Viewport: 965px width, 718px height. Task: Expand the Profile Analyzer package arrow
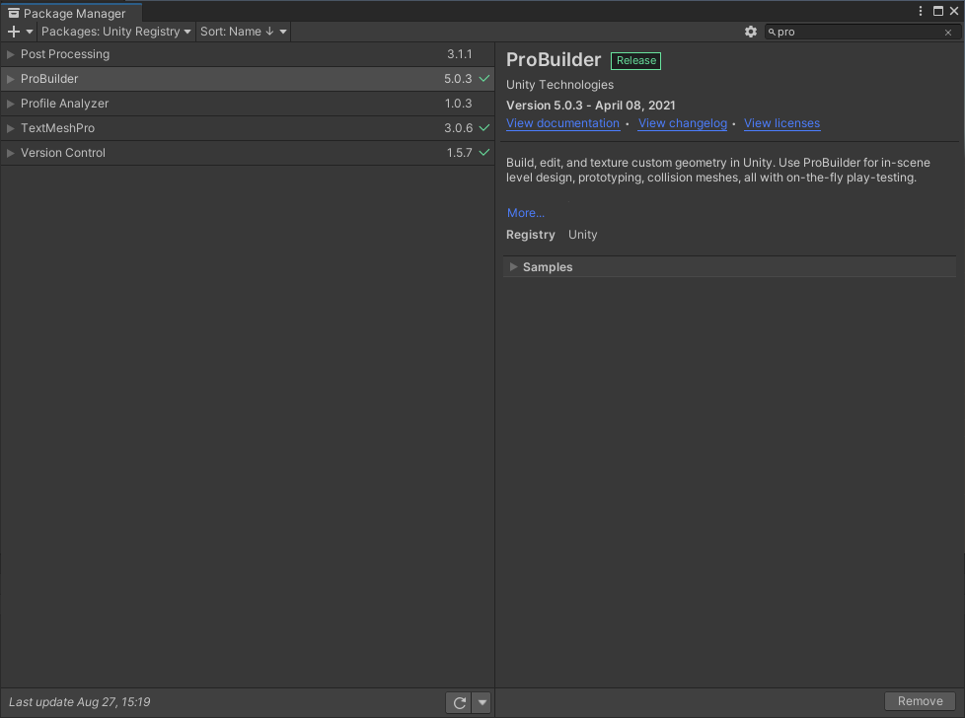click(11, 104)
